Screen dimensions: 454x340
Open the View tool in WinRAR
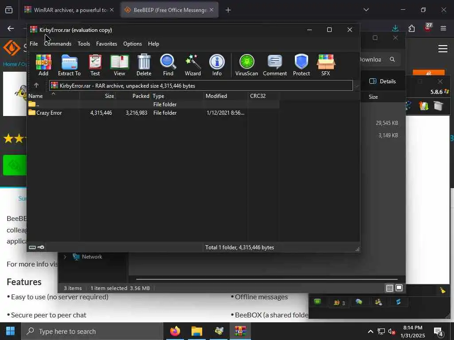(x=119, y=65)
